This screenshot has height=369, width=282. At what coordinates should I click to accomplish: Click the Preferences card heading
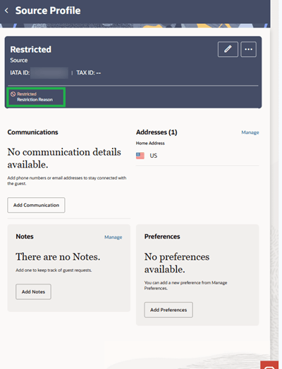coord(162,237)
